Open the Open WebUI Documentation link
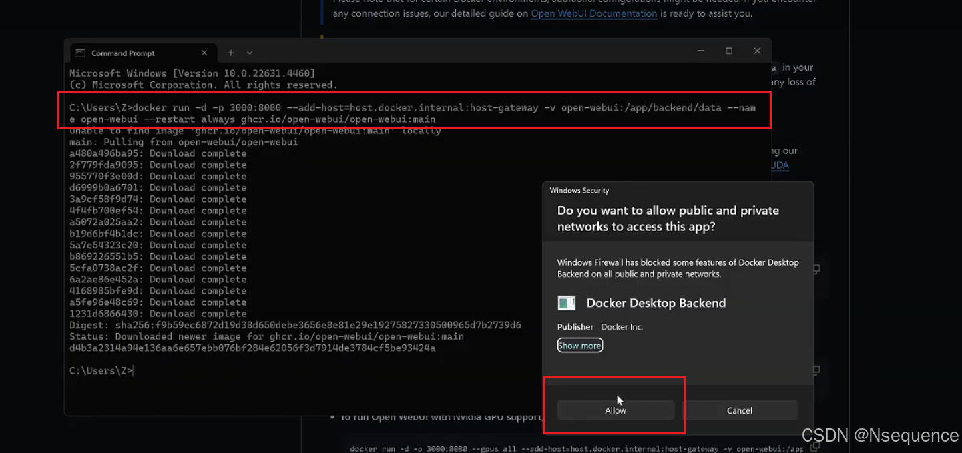 tap(594, 13)
